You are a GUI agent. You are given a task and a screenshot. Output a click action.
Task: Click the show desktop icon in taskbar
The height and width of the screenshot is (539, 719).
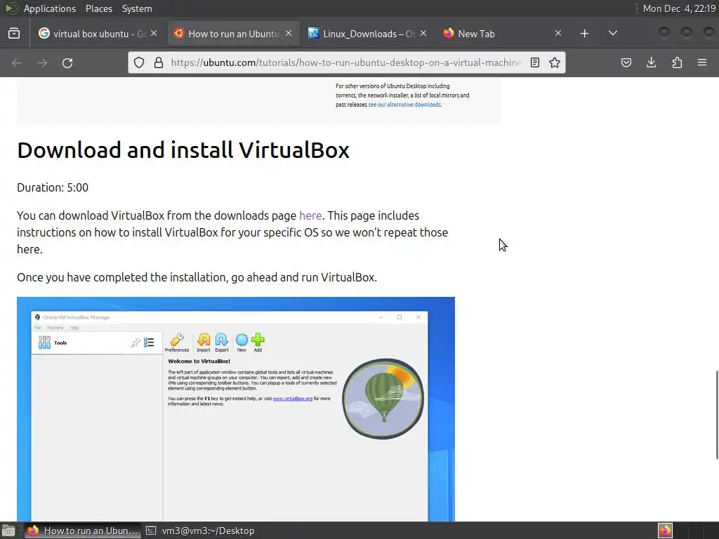click(x=8, y=531)
